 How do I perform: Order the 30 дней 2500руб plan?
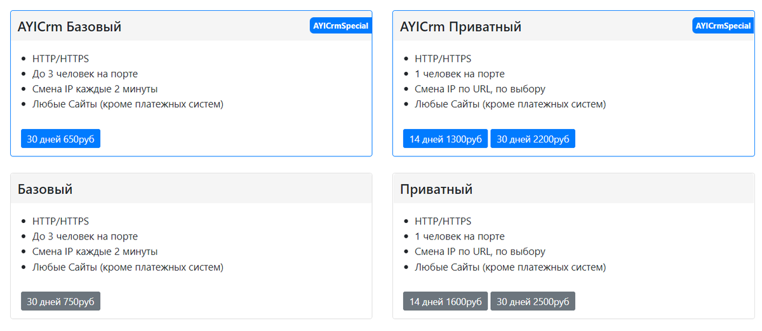(533, 302)
